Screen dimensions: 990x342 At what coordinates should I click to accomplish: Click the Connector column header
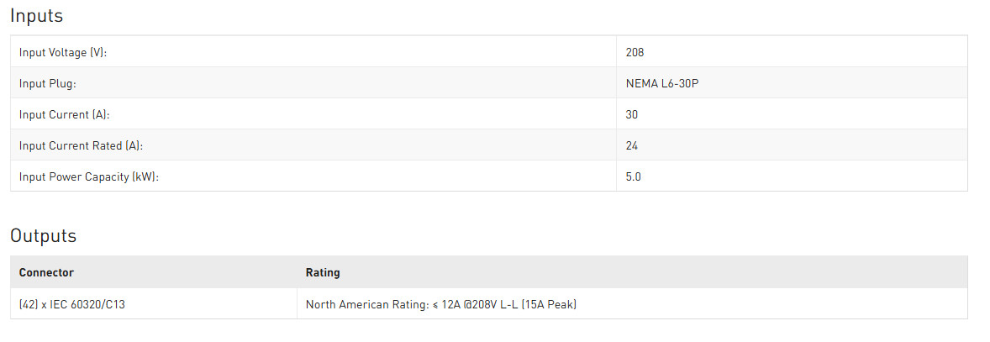coord(46,272)
